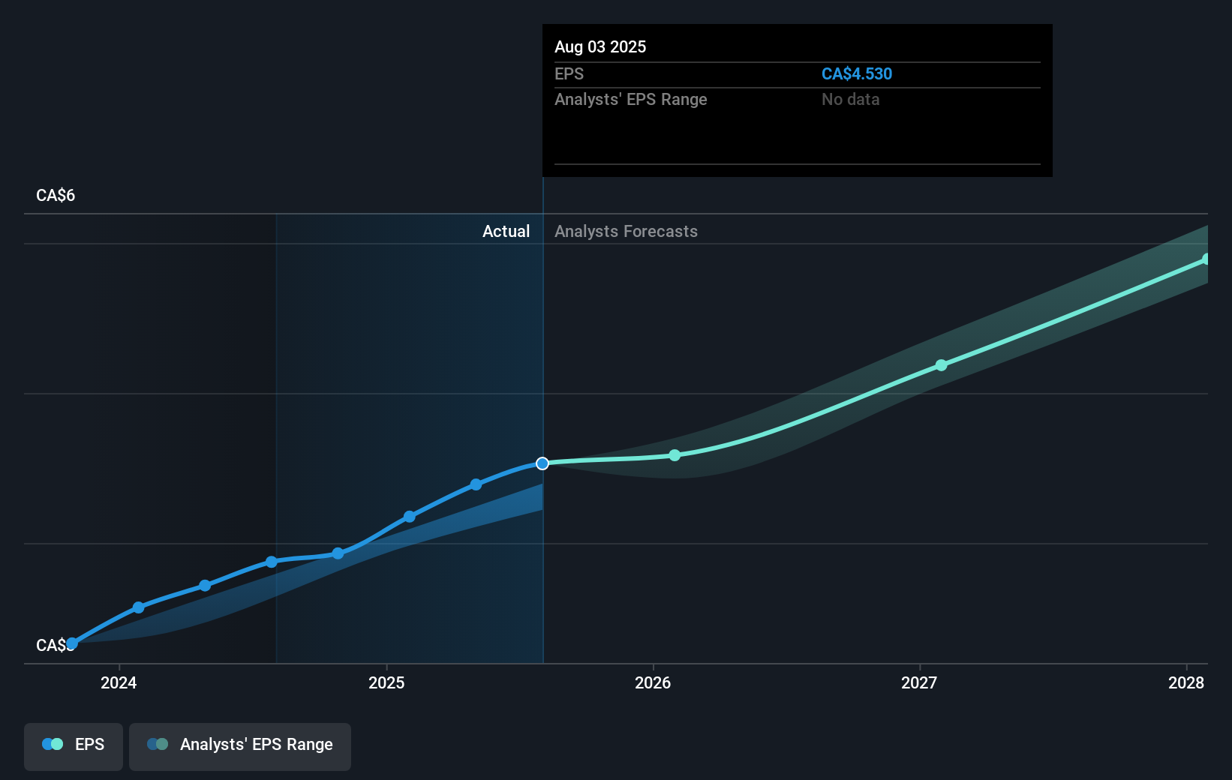Toggle the Analysts' EPS Range legend item
This screenshot has width=1232, height=780.
239,745
